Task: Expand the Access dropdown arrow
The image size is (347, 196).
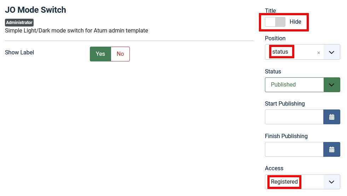Action: pyautogui.click(x=331, y=182)
